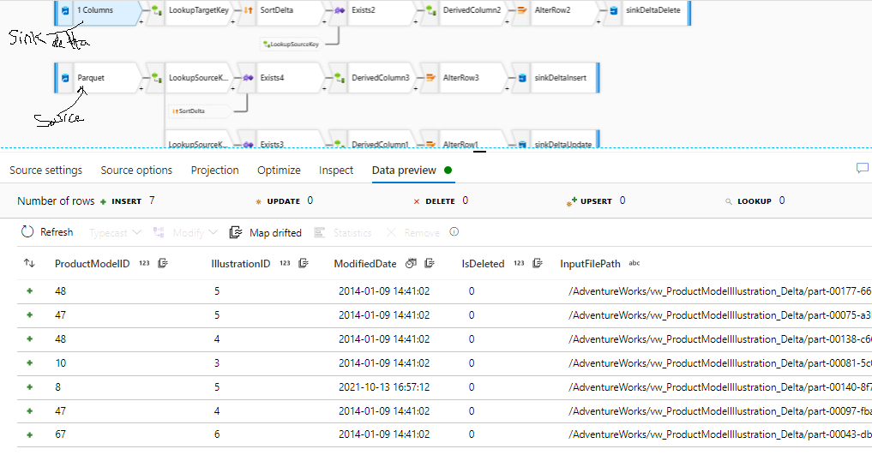Viewport: 872px width, 455px height.
Task: Click the IsDeleted column header
Action: pos(483,264)
